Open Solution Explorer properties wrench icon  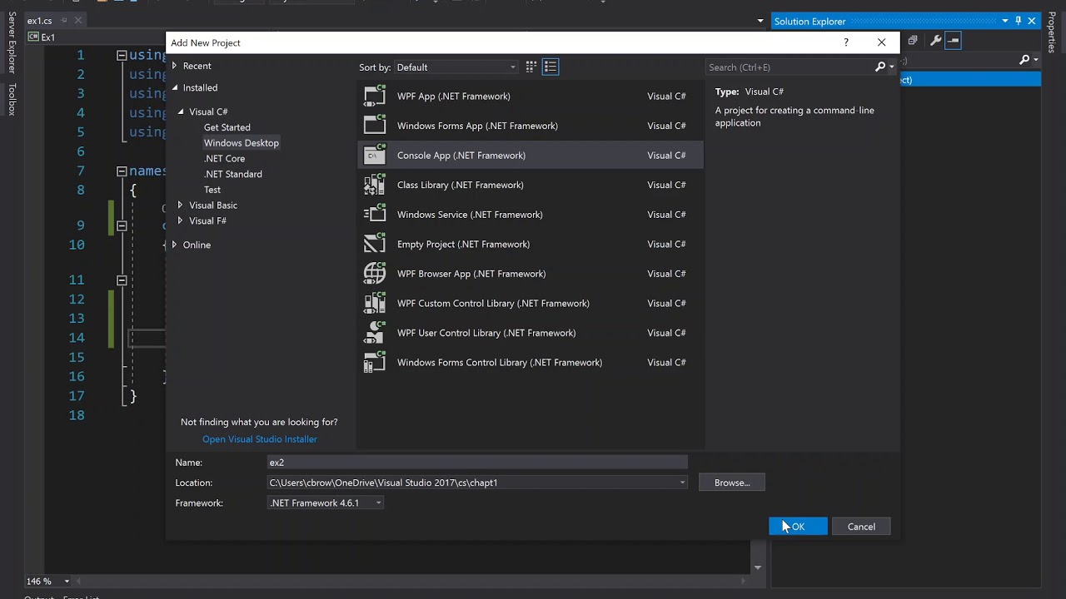tap(936, 40)
